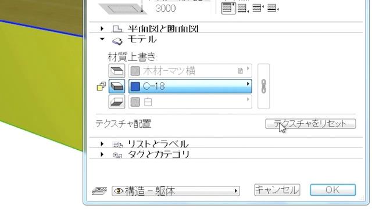Click the タグとカテゴリ section title
This screenshot has height=209, width=372.
click(159, 154)
